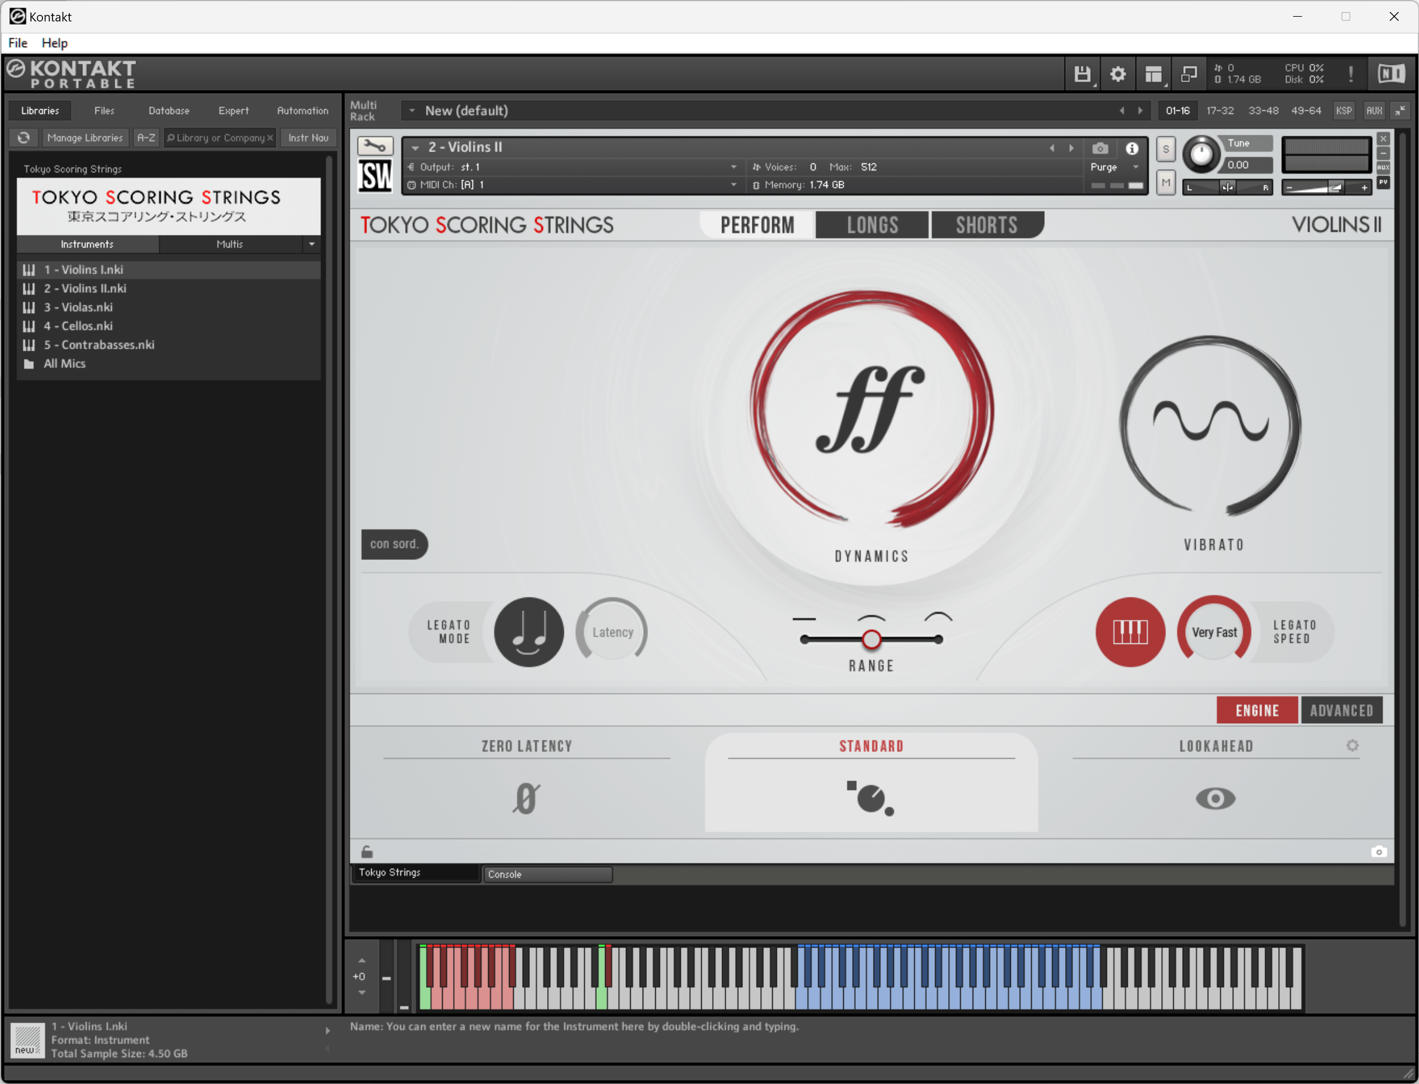Open MIDI channel dropdown
This screenshot has width=1419, height=1084.
733,185
